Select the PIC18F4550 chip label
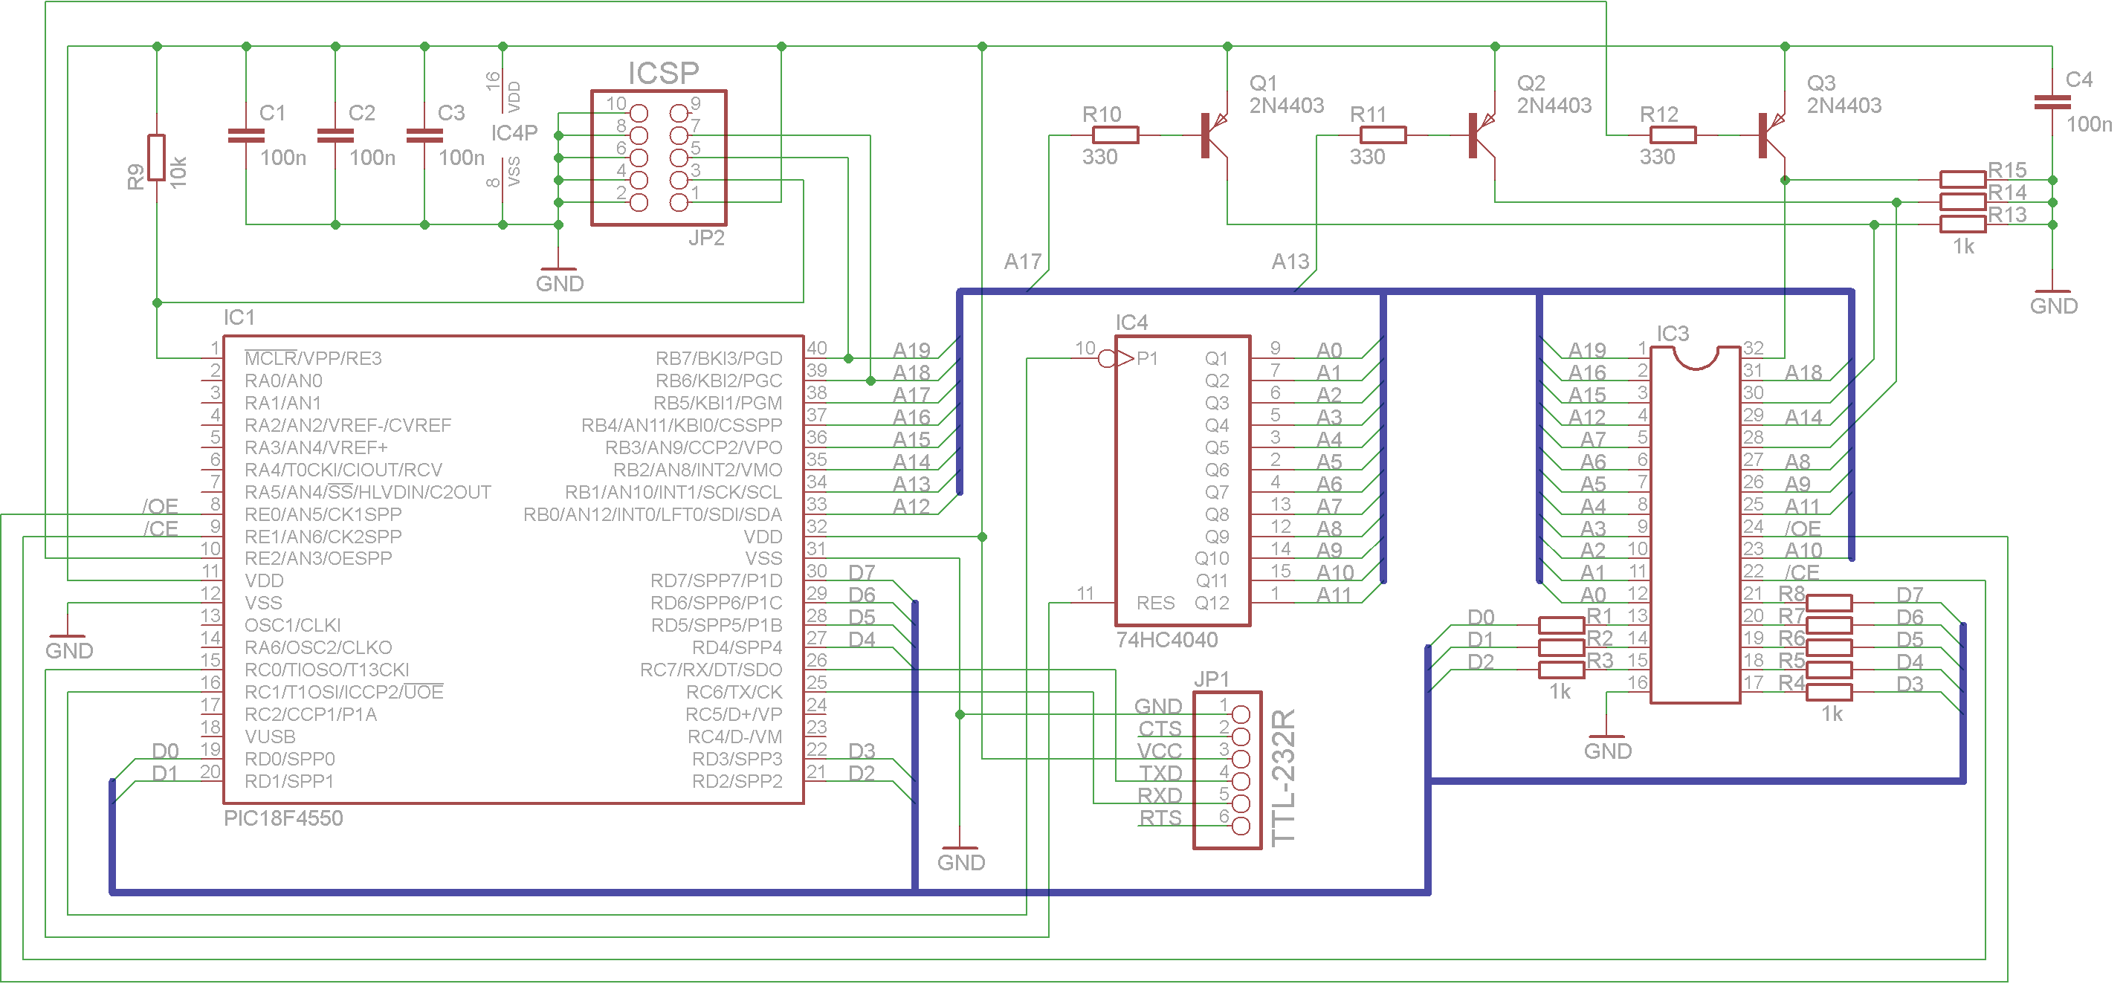 click(283, 818)
